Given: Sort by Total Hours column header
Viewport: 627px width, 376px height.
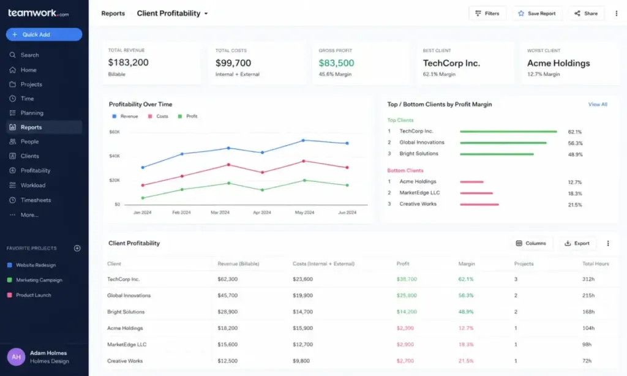Looking at the screenshot, I should (x=595, y=263).
